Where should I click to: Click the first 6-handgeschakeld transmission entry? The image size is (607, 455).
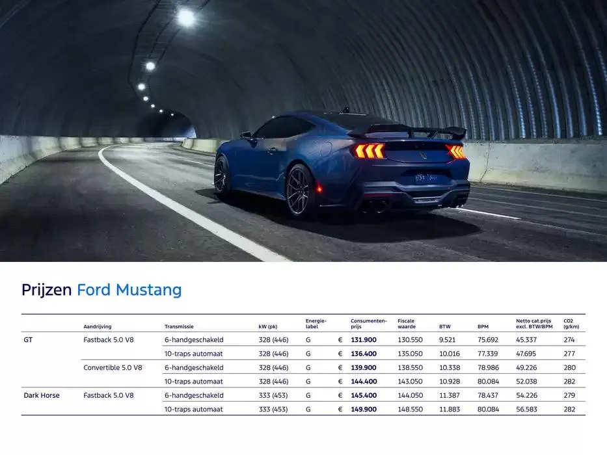[193, 339]
